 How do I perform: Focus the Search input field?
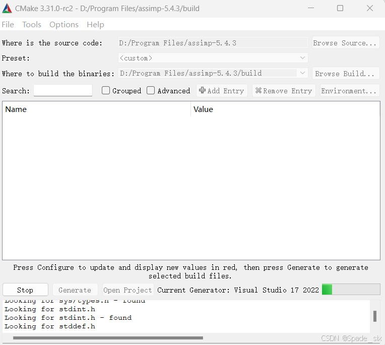[x=63, y=91]
